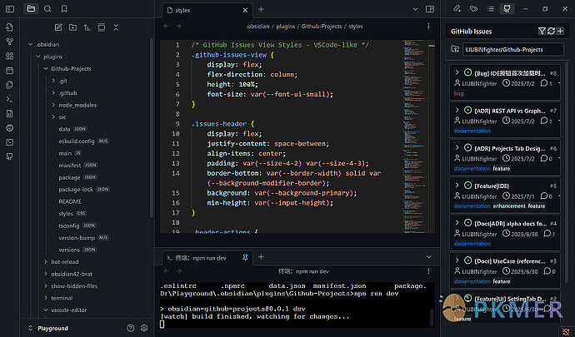
Task: Click the file explorer vertical scrollbar
Action: click(x=151, y=126)
